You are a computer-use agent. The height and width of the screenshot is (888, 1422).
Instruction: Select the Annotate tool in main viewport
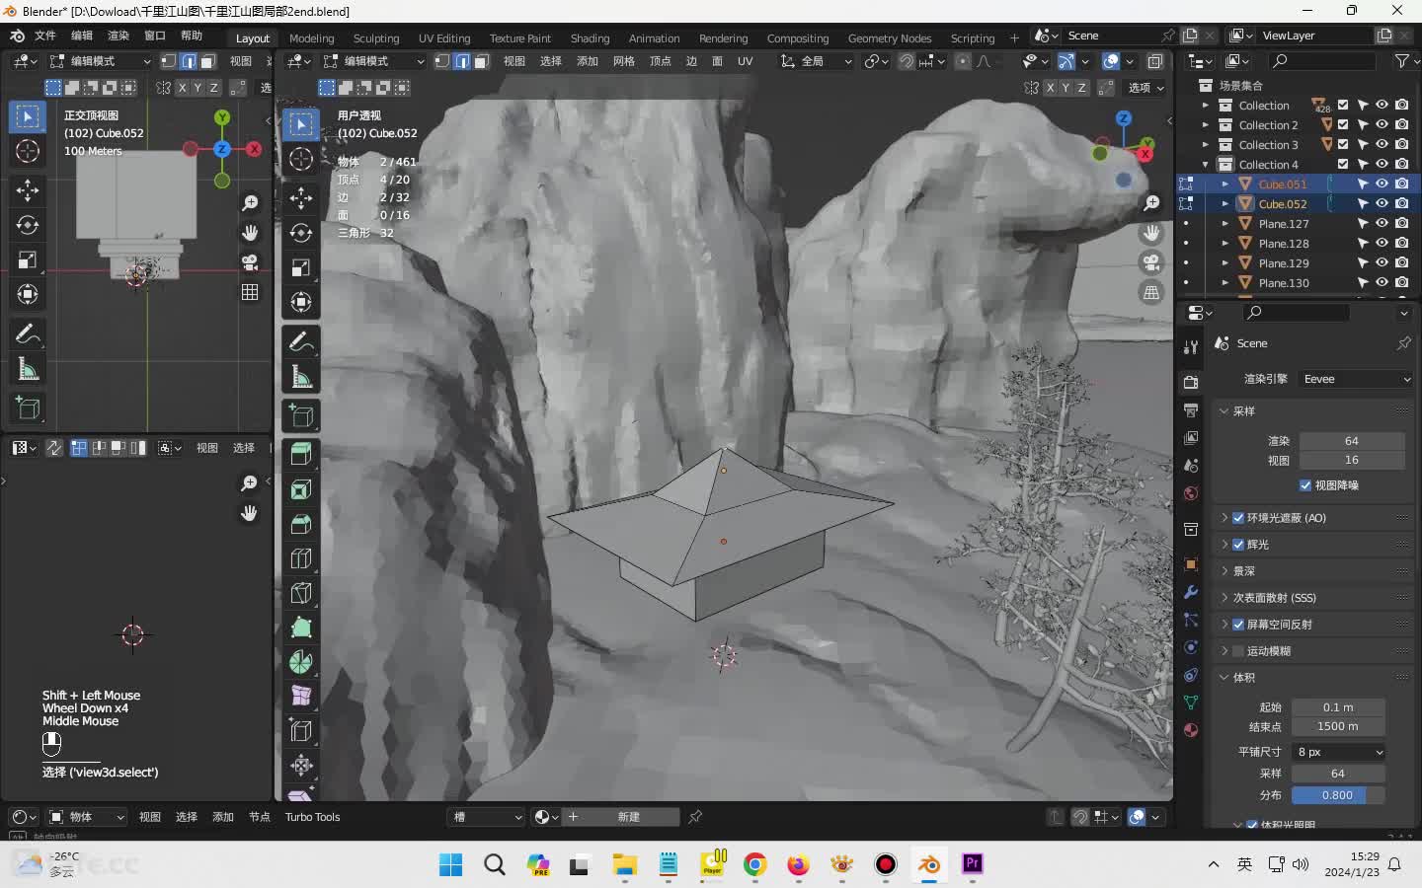[301, 342]
